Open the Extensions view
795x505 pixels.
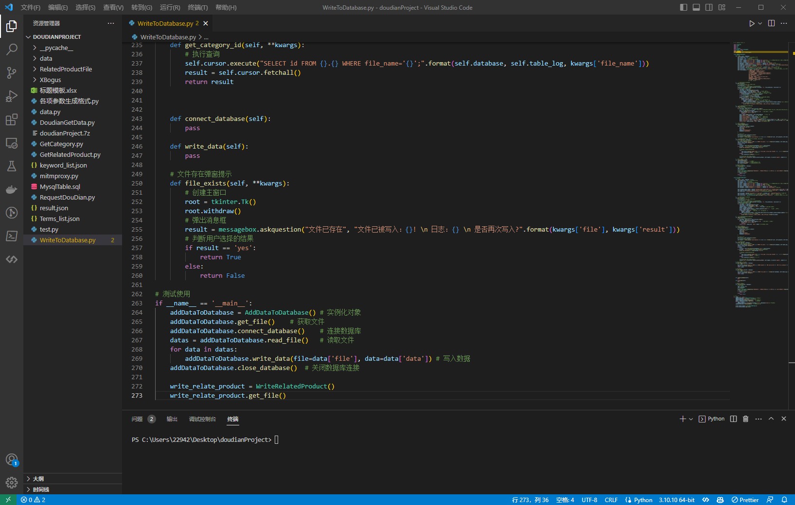[x=12, y=119]
